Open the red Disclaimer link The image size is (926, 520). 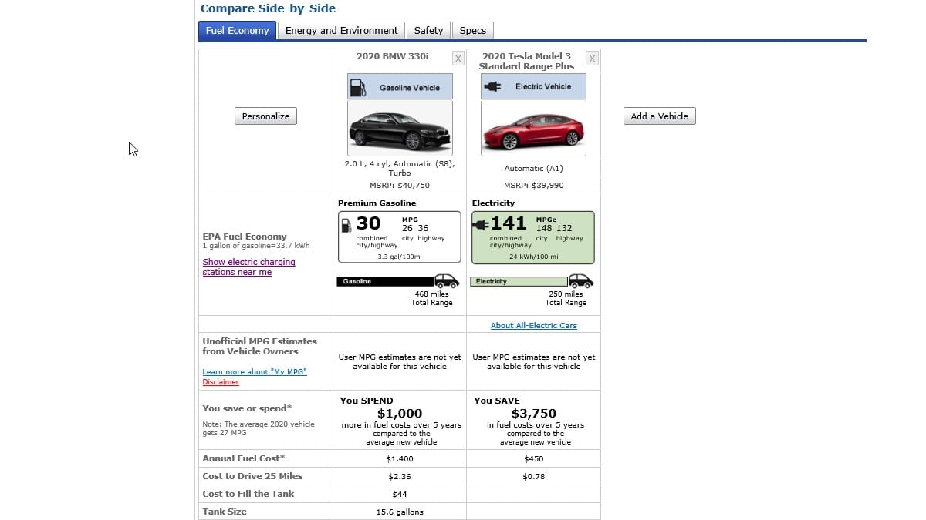coord(221,382)
